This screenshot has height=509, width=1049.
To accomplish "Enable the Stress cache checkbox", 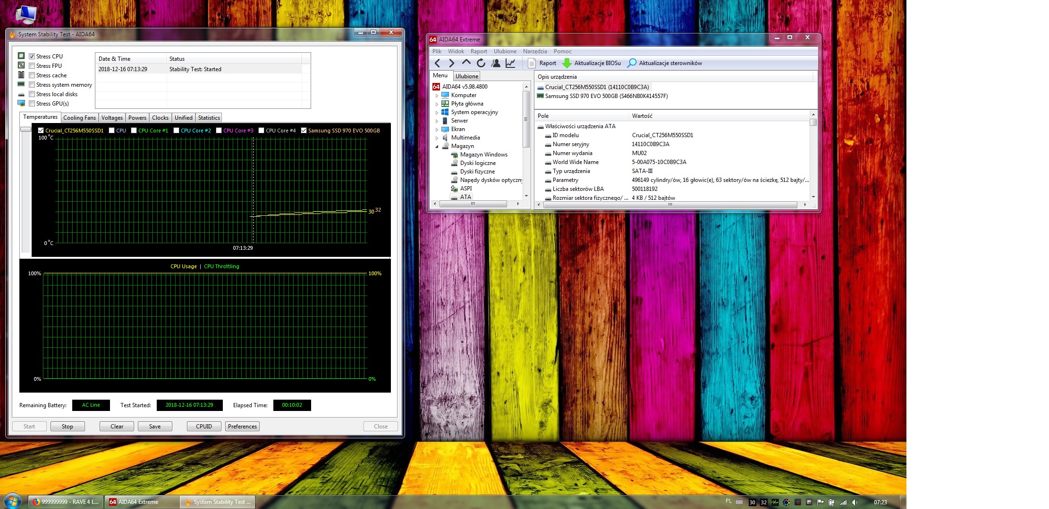I will 32,75.
